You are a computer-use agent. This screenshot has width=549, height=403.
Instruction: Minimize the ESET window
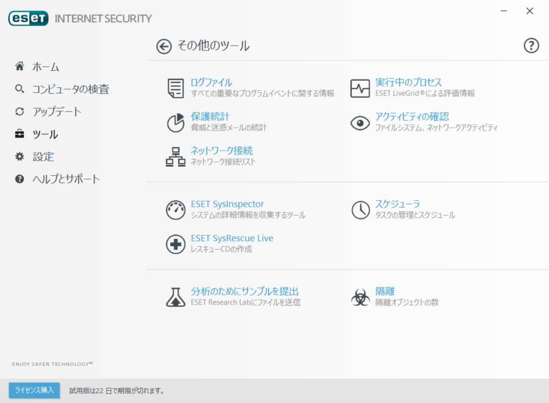504,11
